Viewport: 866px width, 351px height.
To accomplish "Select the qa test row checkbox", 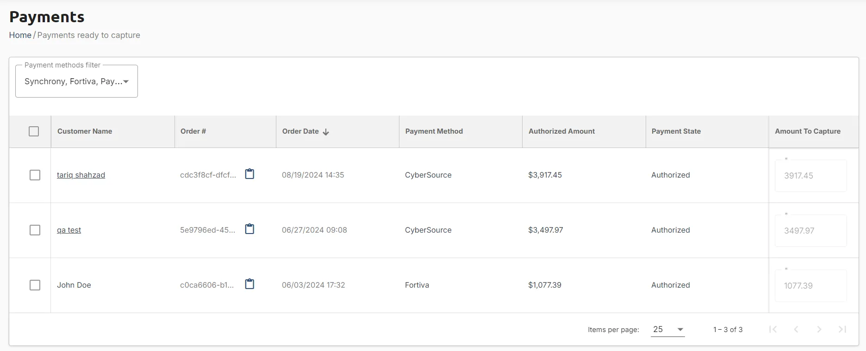I will 35,230.
